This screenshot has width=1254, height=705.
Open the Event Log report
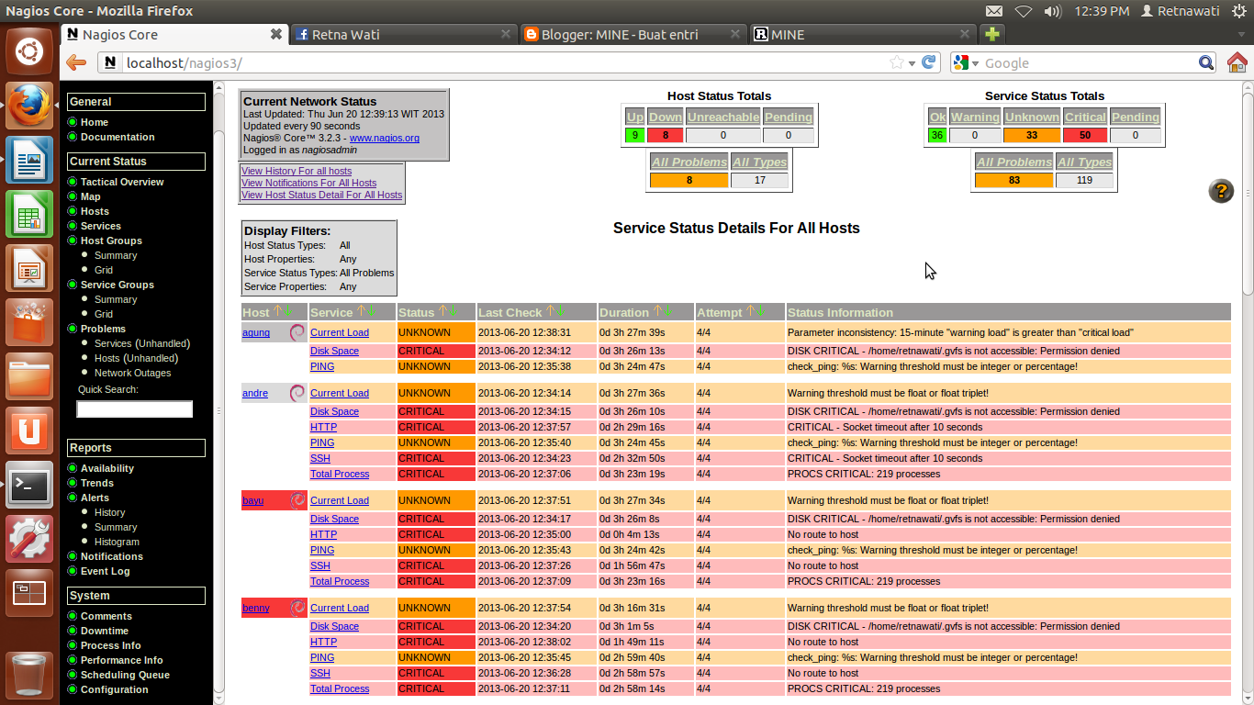[x=106, y=571]
